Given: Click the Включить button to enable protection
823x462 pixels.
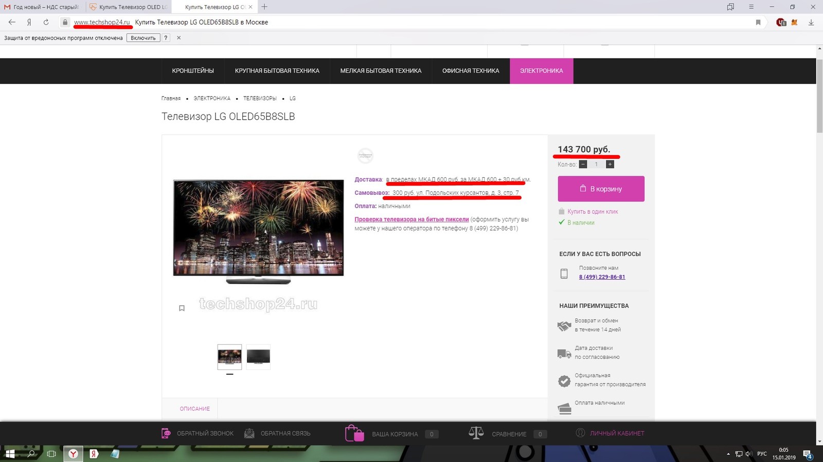Looking at the screenshot, I should pos(143,38).
